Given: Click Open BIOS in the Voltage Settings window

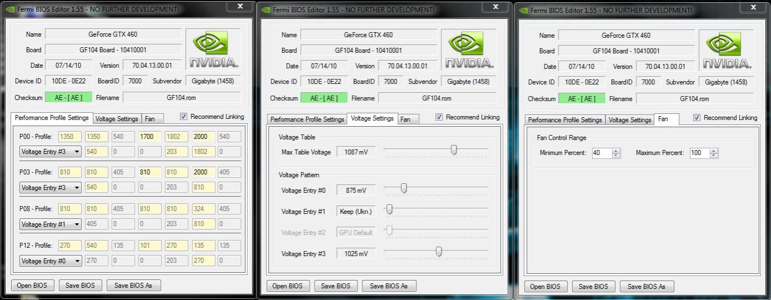Looking at the screenshot, I should 288,286.
